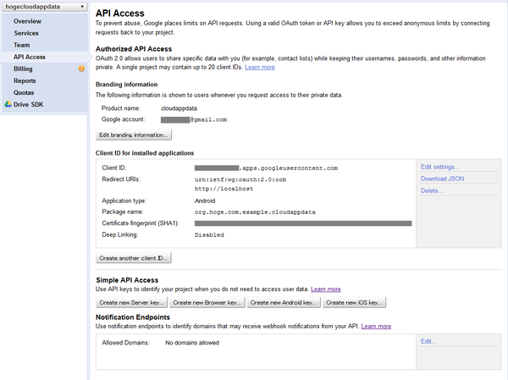Open Reports from the sidebar

point(25,80)
